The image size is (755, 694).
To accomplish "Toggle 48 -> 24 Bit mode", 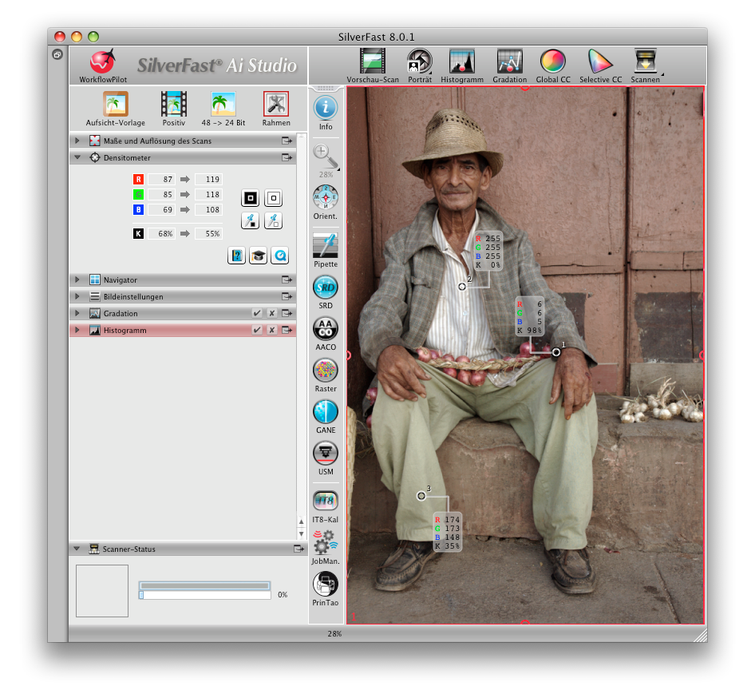I will pos(223,105).
